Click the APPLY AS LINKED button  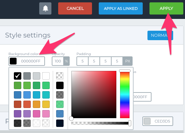[121, 8]
